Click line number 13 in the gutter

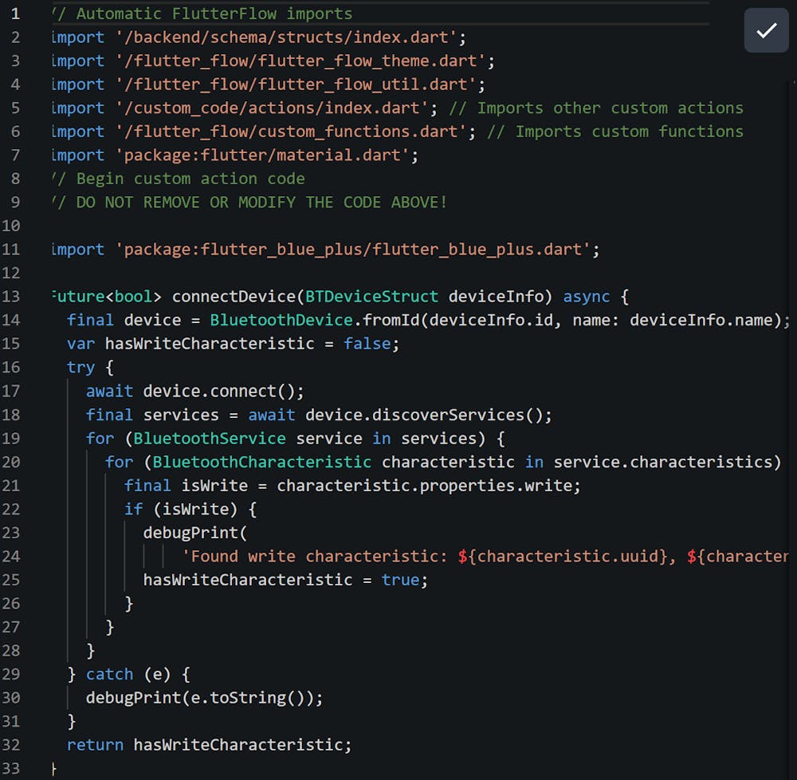coord(16,297)
